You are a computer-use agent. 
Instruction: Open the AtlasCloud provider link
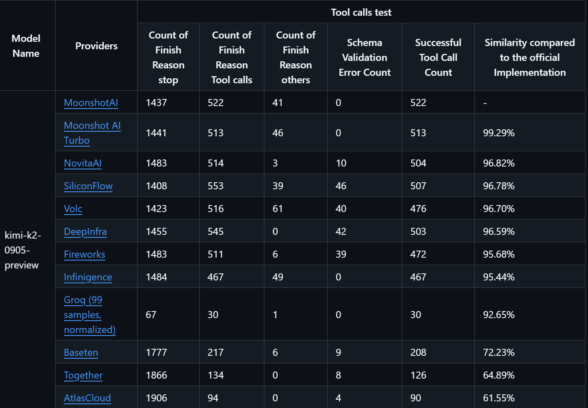87,398
